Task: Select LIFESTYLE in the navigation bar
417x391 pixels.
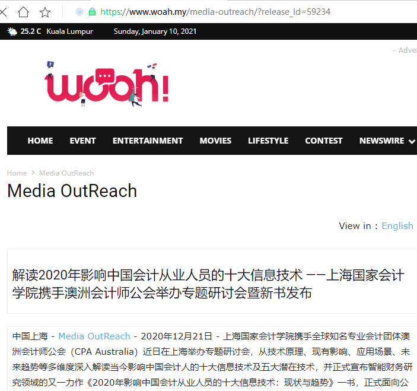Action: 268,141
